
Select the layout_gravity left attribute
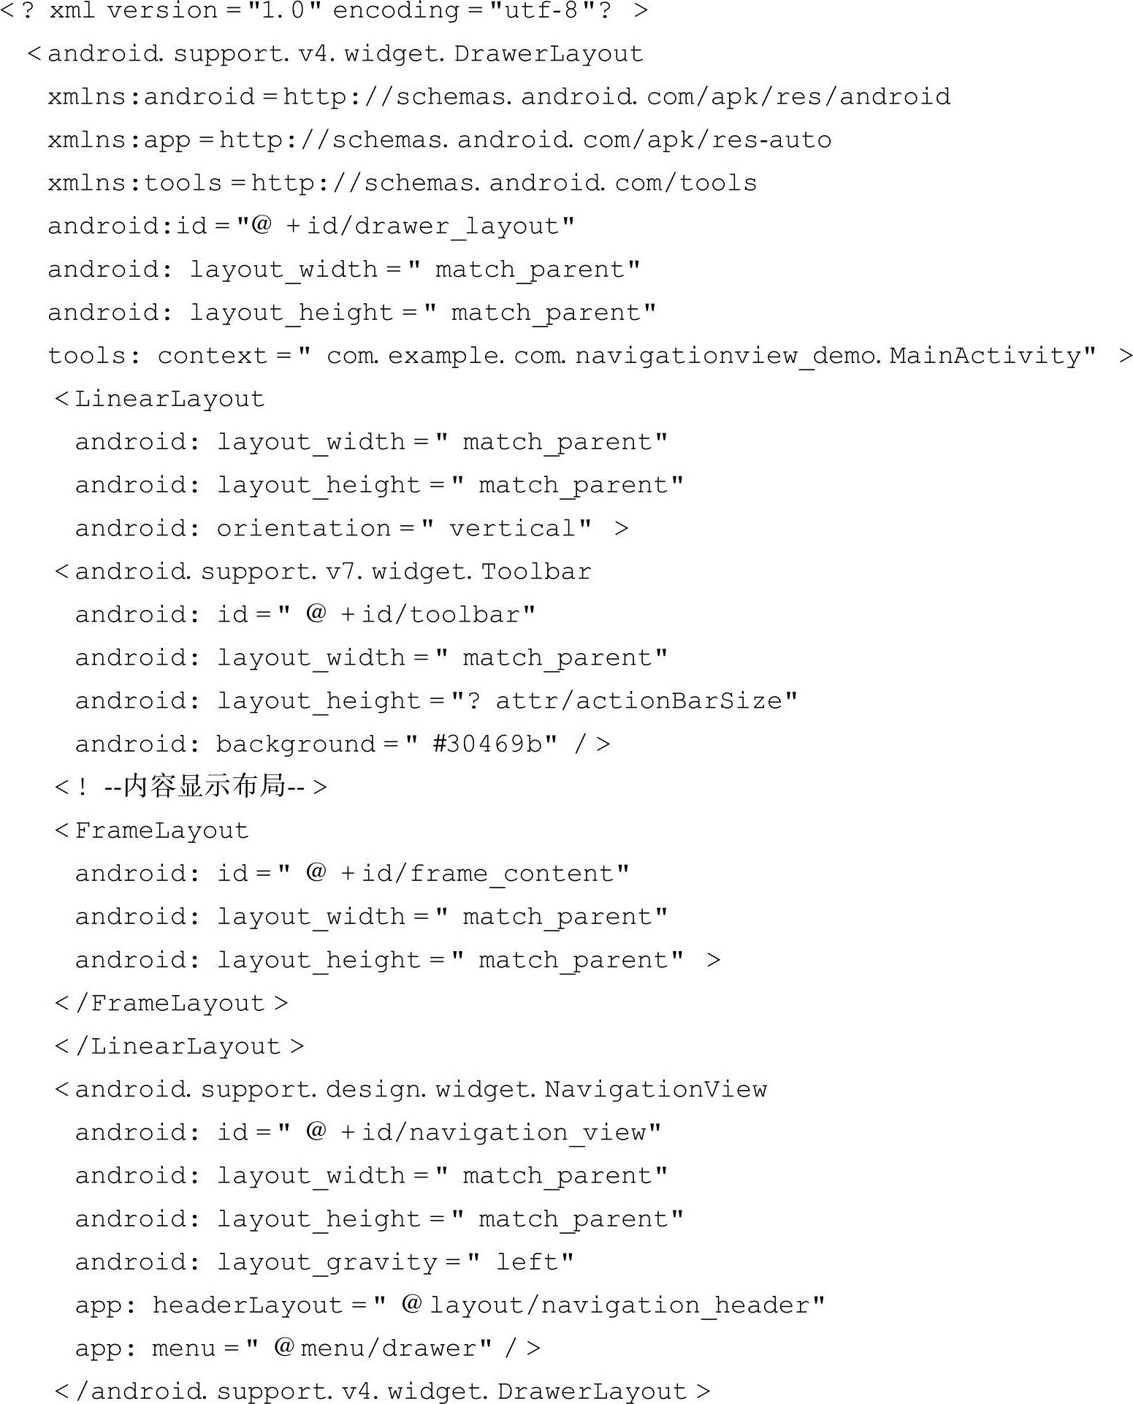(x=324, y=1262)
